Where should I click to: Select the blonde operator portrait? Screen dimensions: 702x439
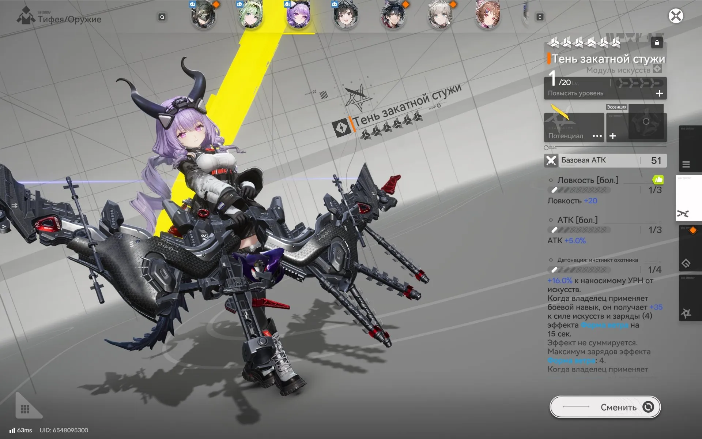(440, 15)
